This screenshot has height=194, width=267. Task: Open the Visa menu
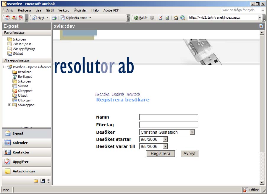(38, 10)
